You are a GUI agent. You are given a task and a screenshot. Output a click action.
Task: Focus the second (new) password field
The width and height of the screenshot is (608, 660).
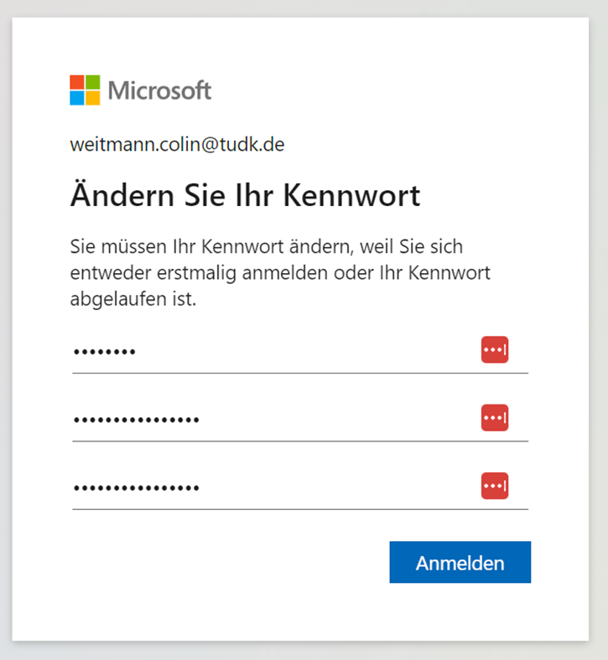[268, 419]
